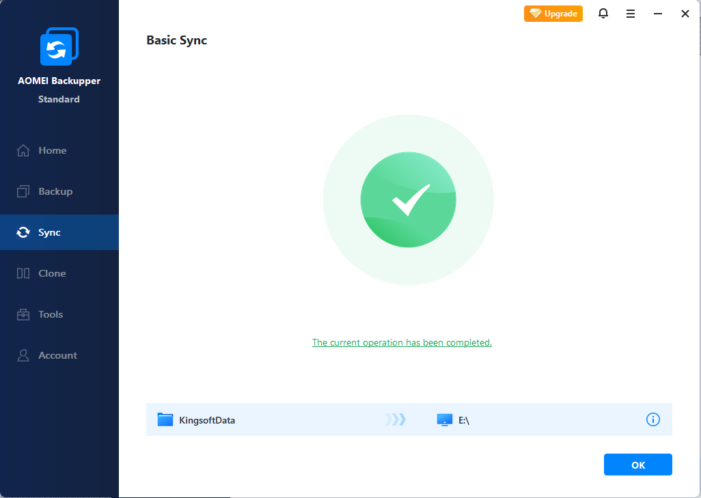
Task: Select the Sync sidebar item
Action: [x=59, y=232]
